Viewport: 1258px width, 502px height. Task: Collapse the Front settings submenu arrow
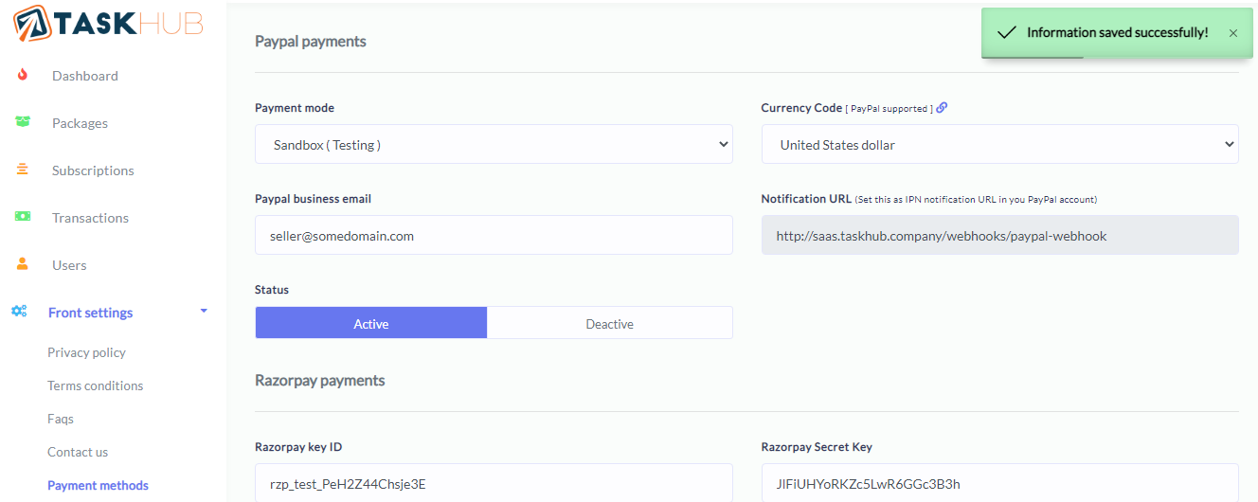[203, 312]
